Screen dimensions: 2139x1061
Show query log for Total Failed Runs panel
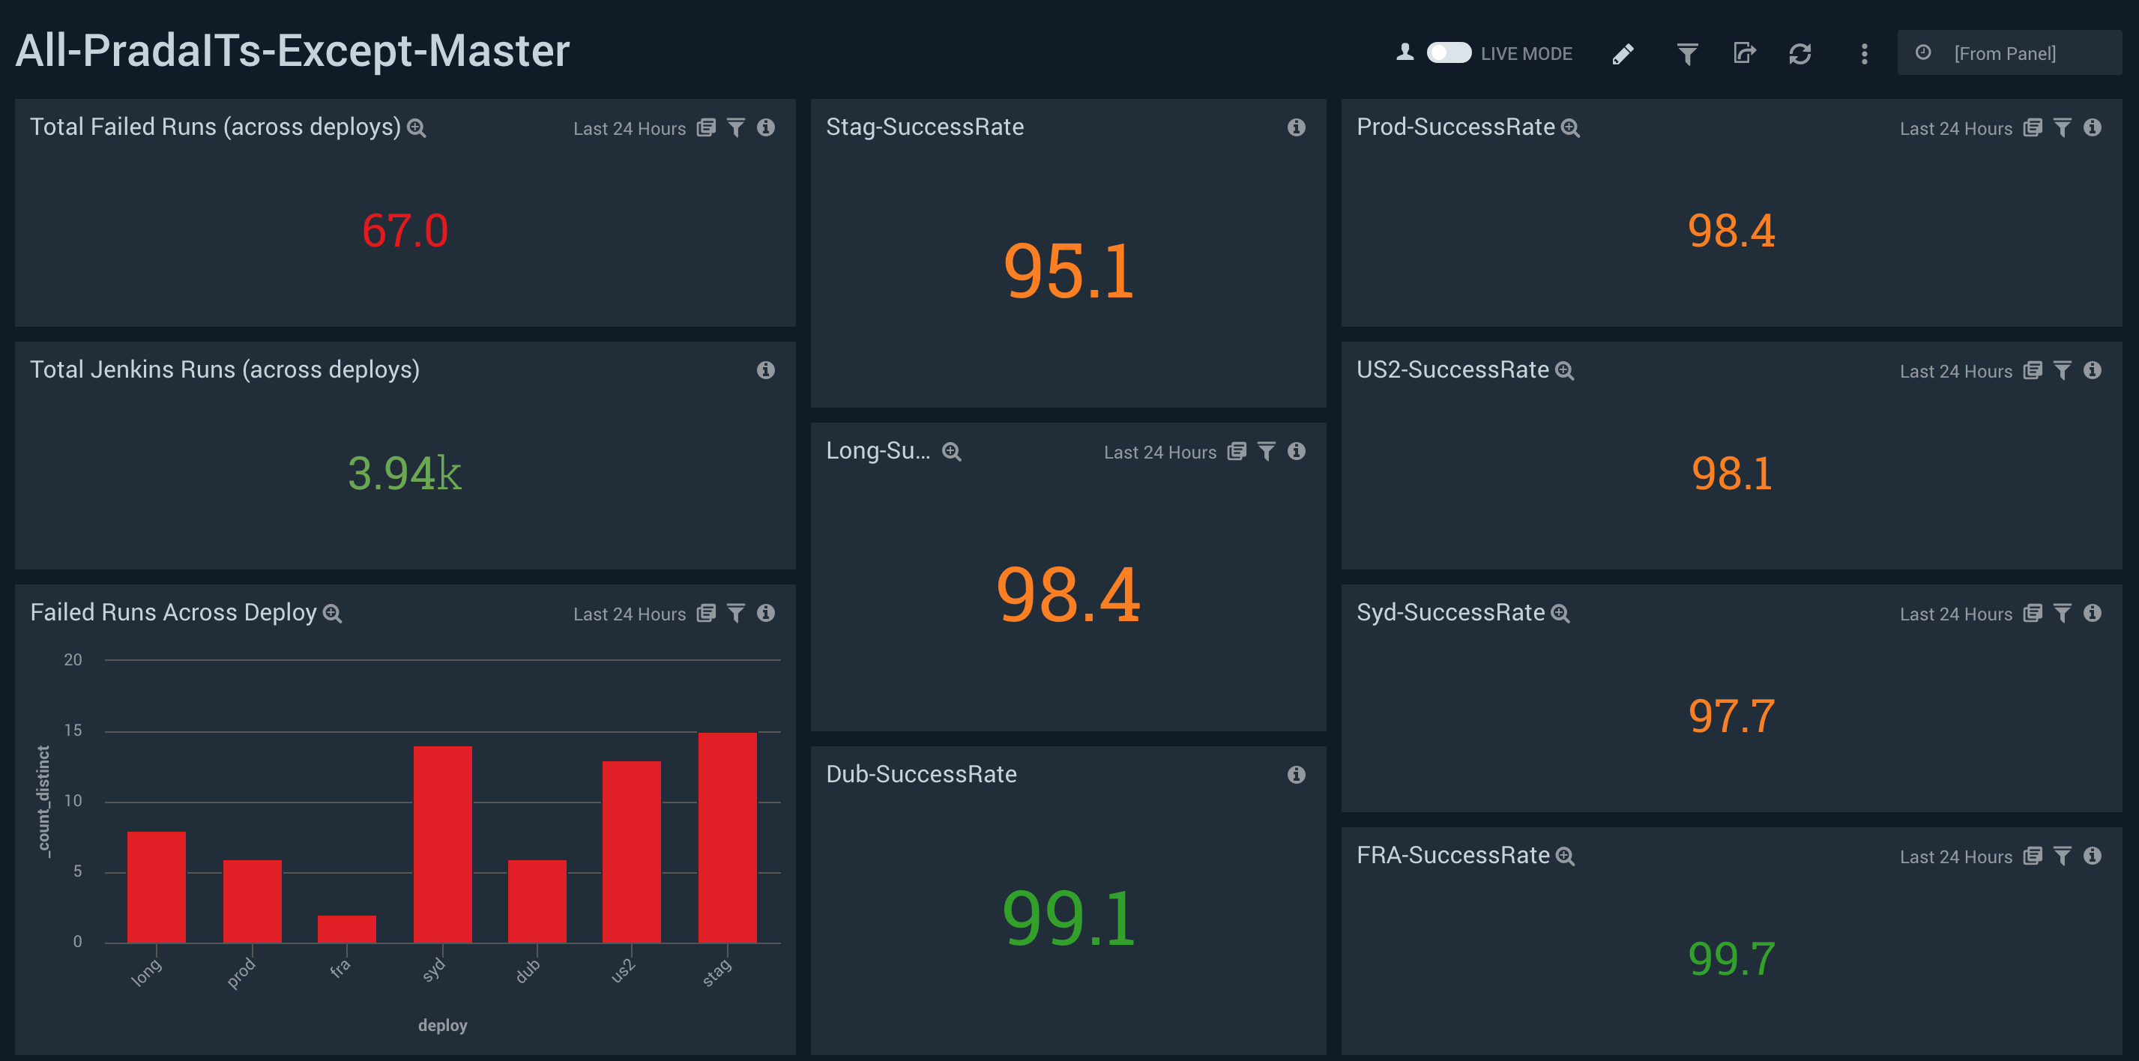706,128
